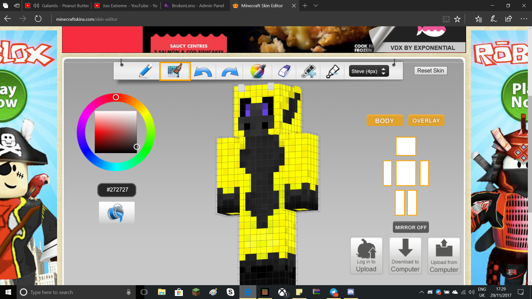Redo the edit with blue arrow
The width and height of the screenshot is (532, 299).
[x=230, y=71]
